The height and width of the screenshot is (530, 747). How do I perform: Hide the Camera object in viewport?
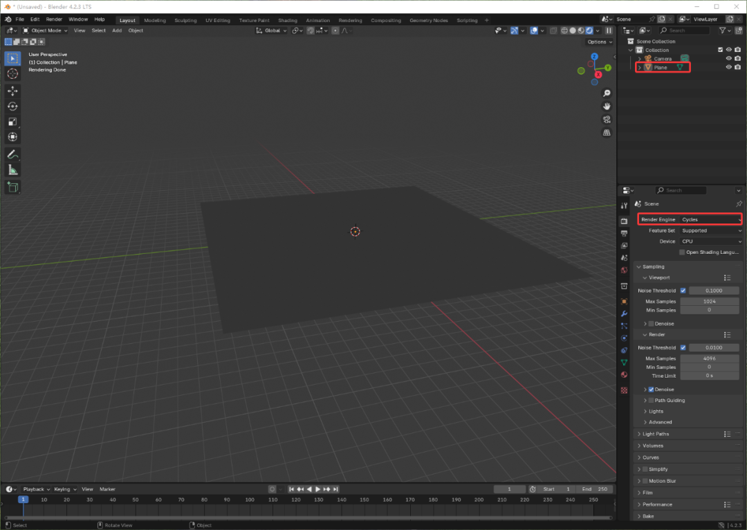point(728,59)
